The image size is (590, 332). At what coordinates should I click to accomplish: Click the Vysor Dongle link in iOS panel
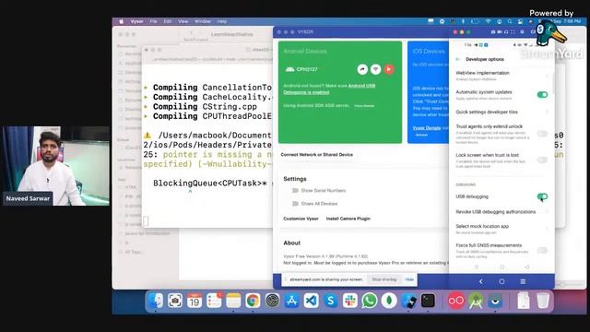click(x=427, y=128)
